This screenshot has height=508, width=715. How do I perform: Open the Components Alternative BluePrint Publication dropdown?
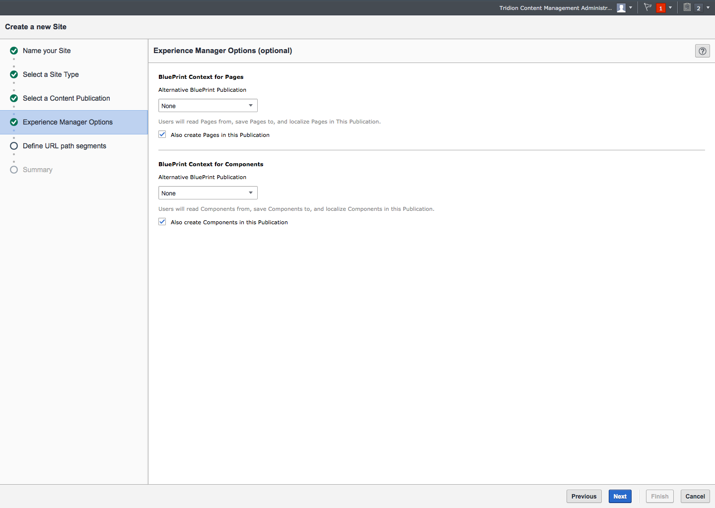(208, 193)
